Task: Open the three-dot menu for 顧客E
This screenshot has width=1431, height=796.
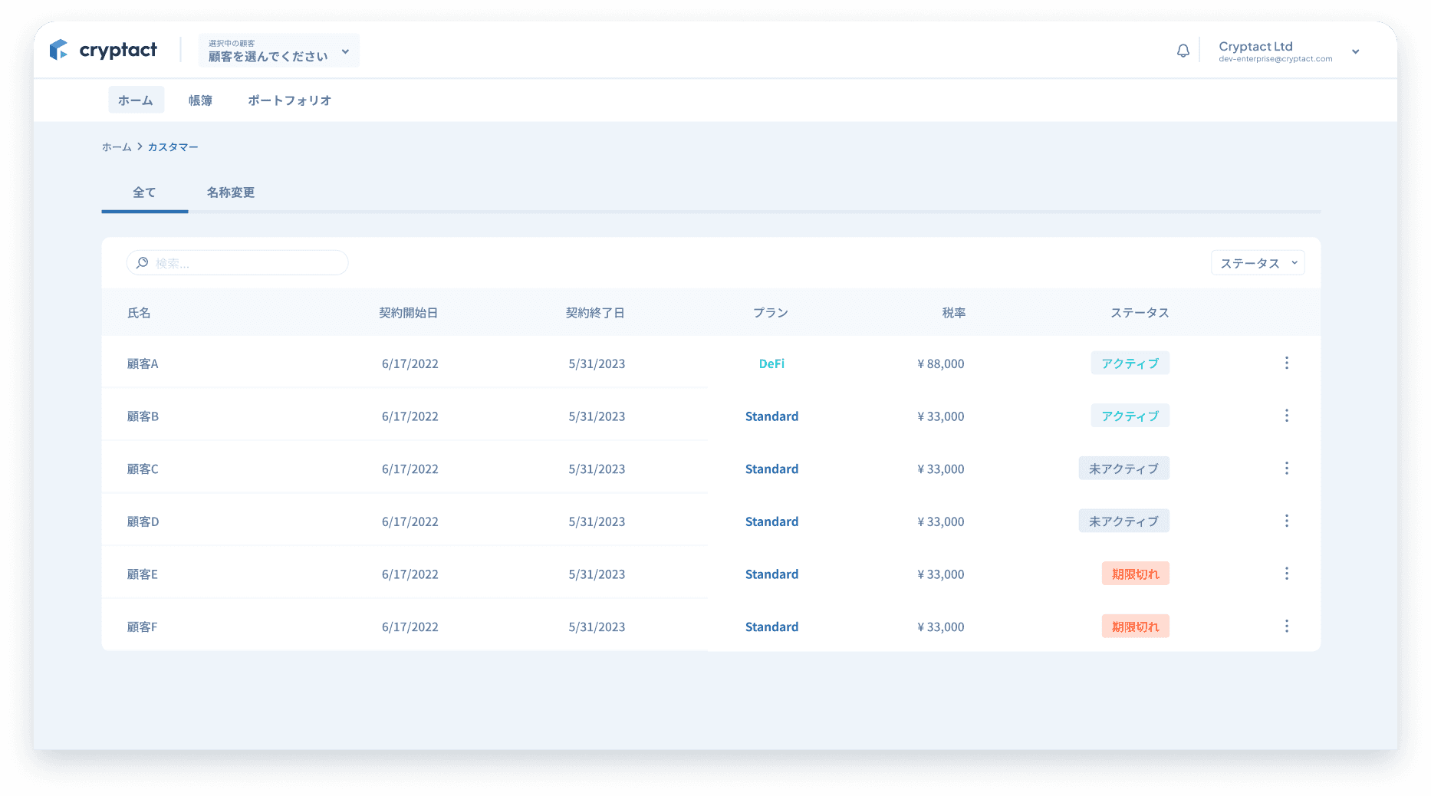Action: click(1286, 574)
